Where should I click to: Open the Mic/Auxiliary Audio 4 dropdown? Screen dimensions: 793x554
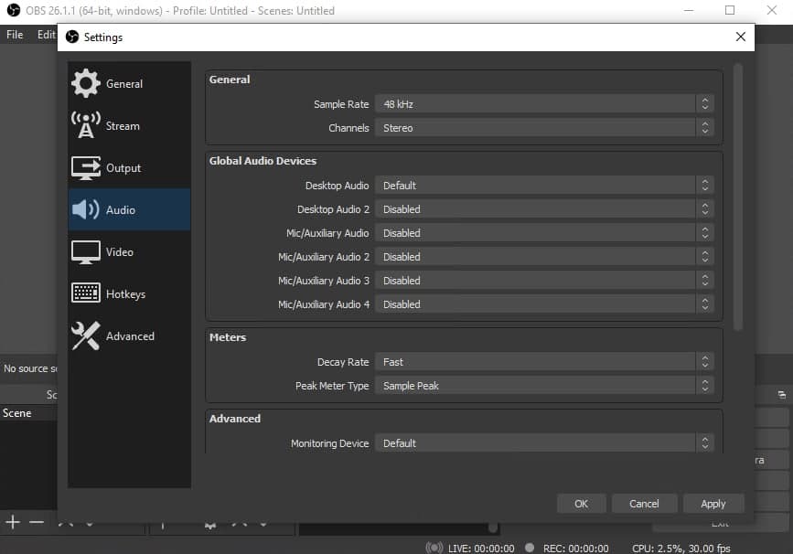(544, 304)
